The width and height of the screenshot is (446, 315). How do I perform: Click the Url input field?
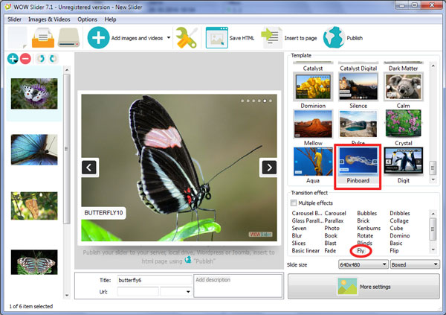coord(138,292)
